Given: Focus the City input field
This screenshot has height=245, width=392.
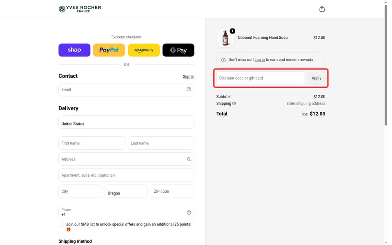Looking at the screenshot, I should (x=80, y=191).
